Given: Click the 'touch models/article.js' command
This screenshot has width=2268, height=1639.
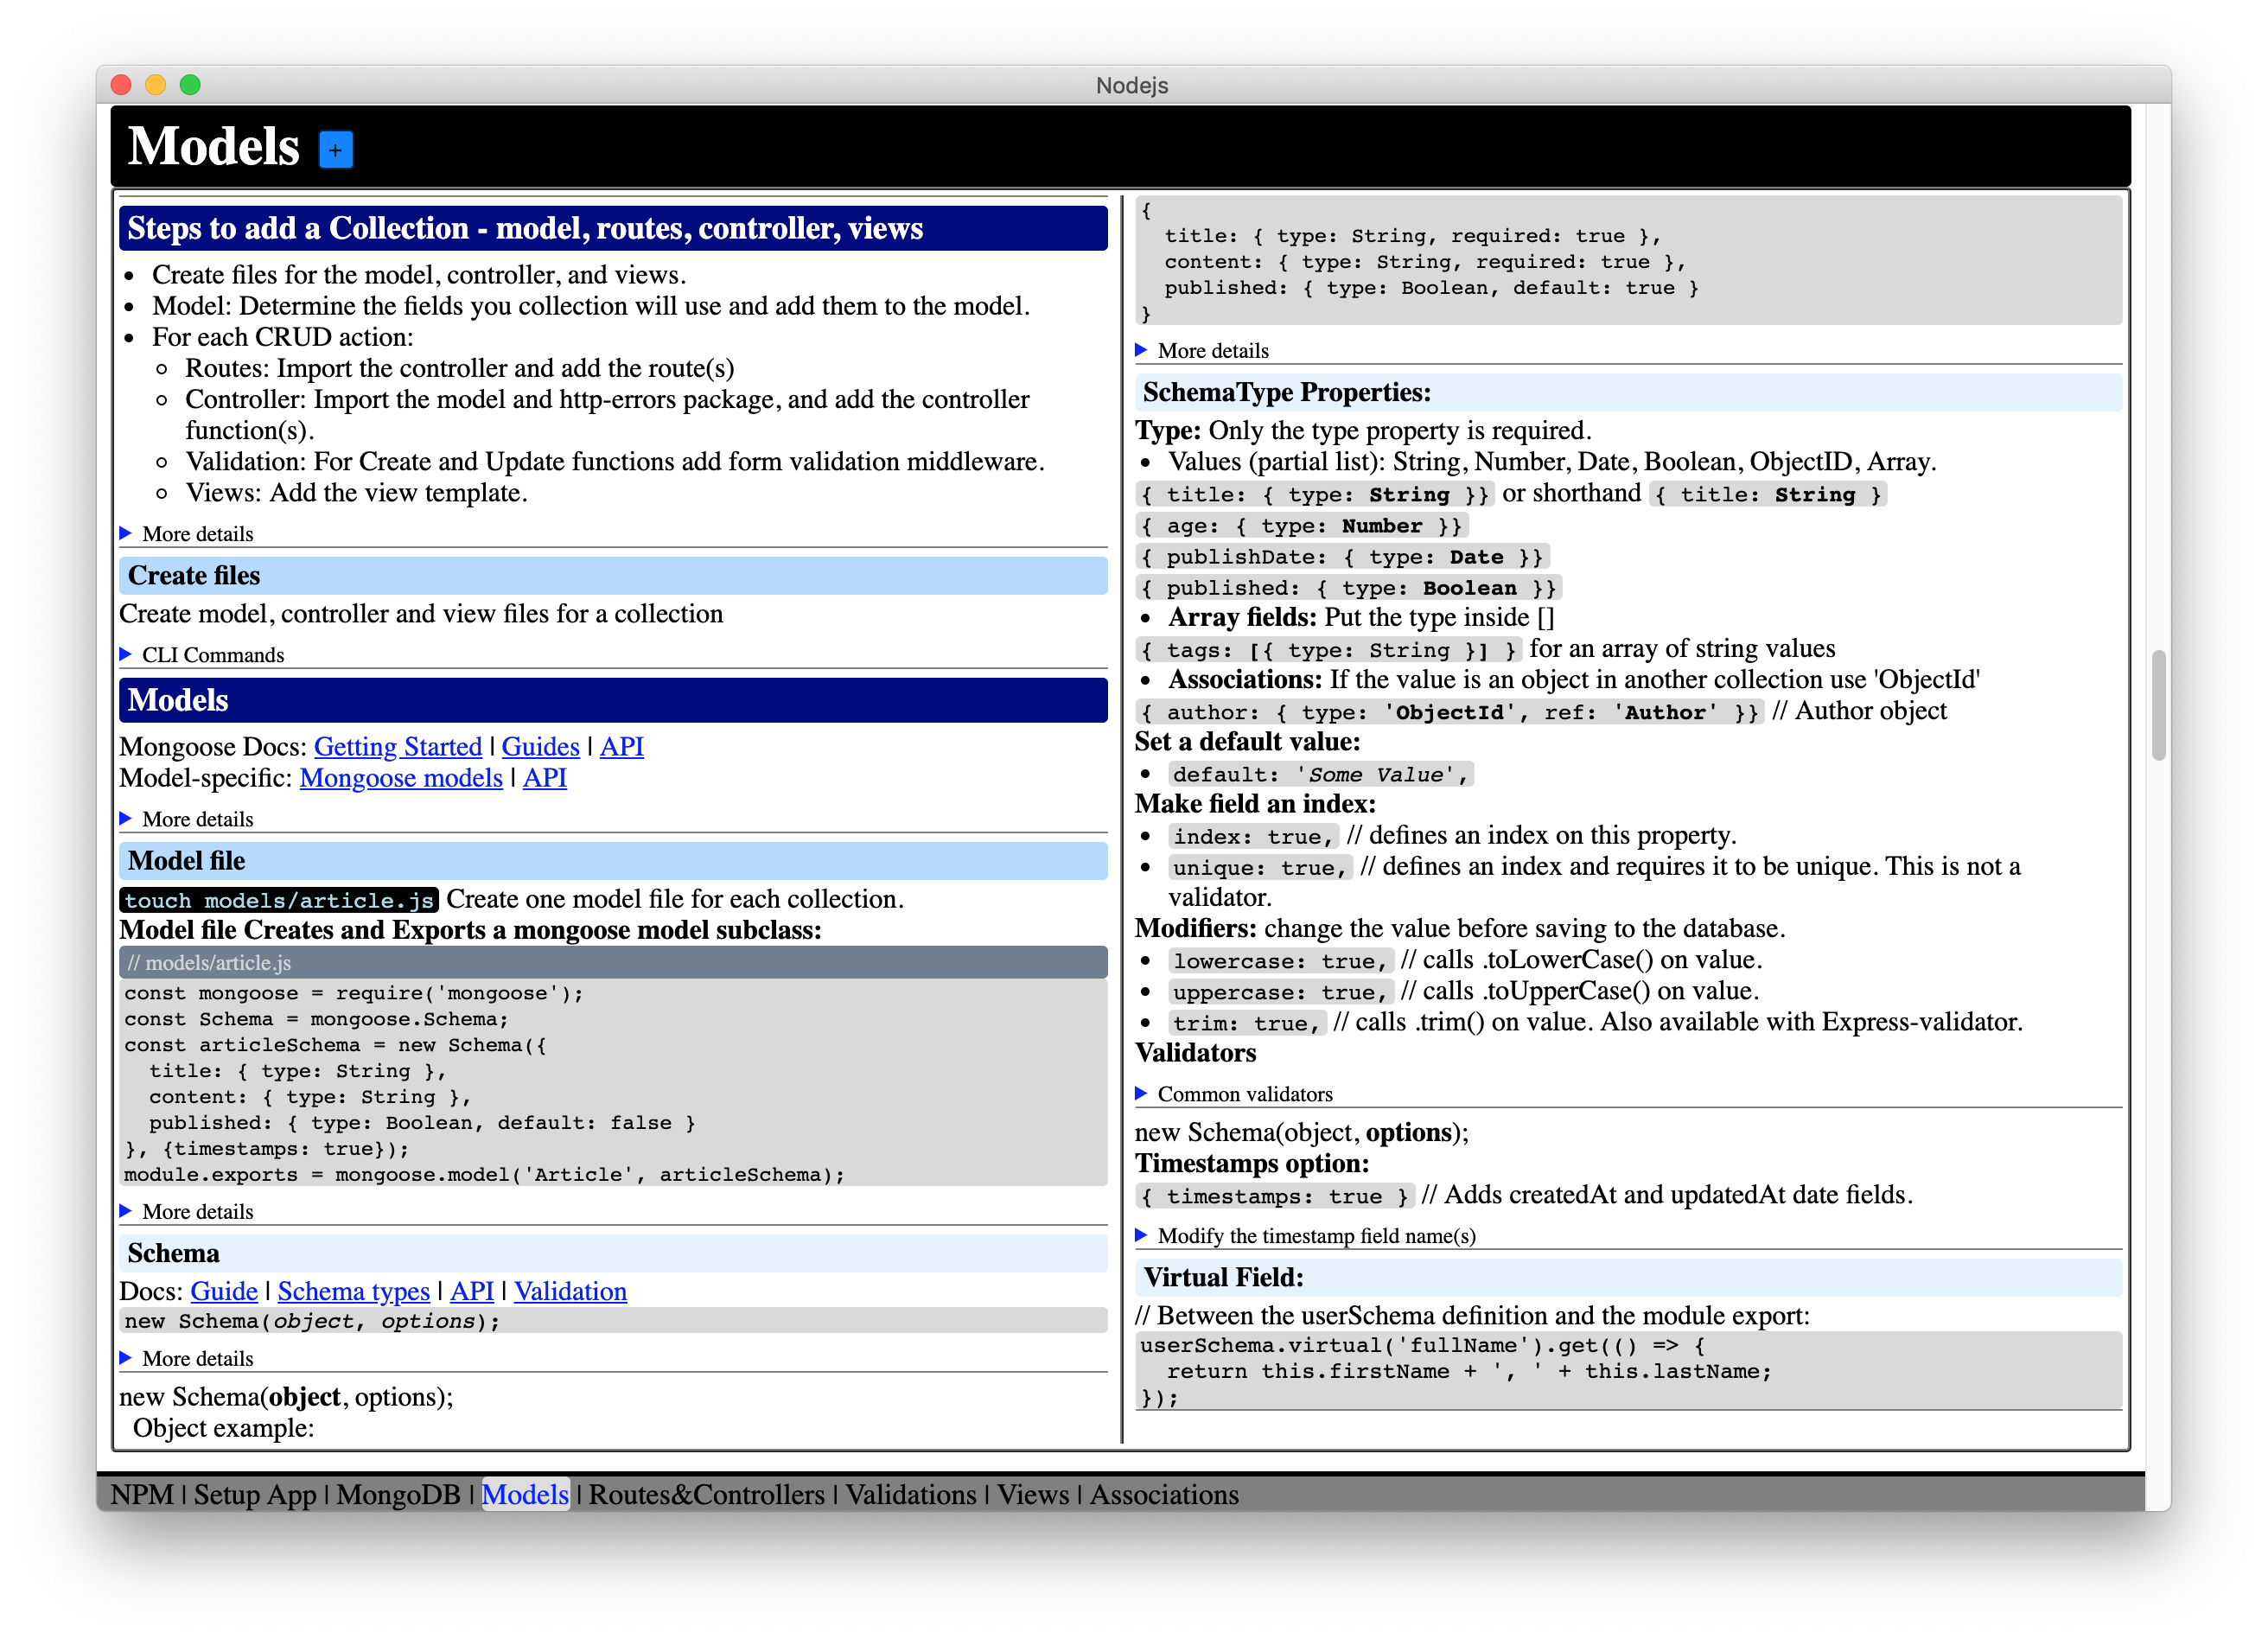Looking at the screenshot, I should point(279,901).
